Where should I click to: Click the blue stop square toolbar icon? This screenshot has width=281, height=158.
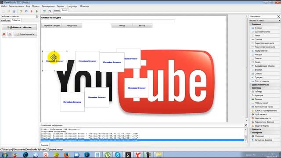pos(26,11)
